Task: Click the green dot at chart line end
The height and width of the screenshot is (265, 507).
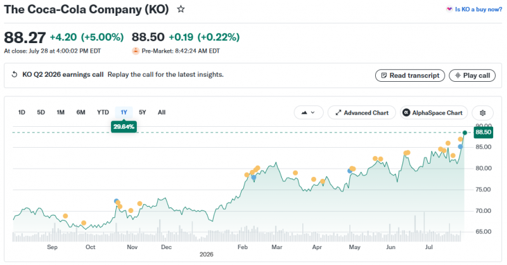Action: [465, 132]
